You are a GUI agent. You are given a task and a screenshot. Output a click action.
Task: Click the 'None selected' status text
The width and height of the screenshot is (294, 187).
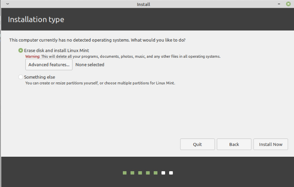coord(90,65)
